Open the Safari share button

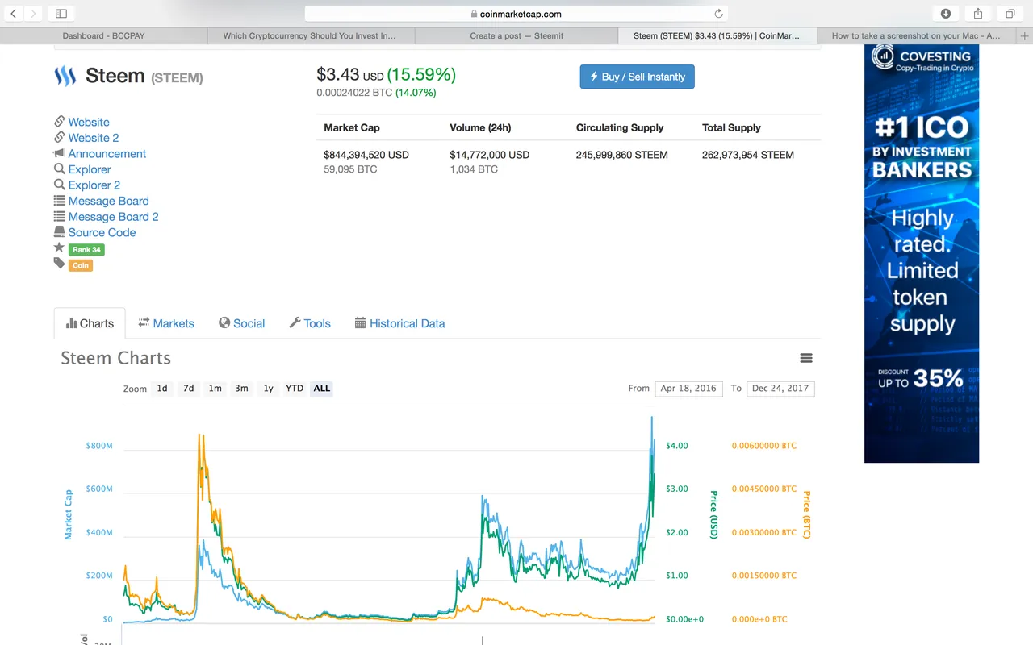[978, 14]
